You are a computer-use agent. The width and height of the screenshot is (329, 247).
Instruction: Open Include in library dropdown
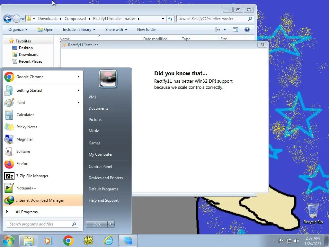(x=79, y=30)
